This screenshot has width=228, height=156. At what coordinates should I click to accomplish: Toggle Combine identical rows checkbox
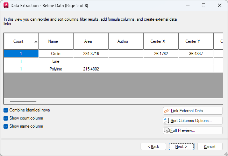coord(6,110)
